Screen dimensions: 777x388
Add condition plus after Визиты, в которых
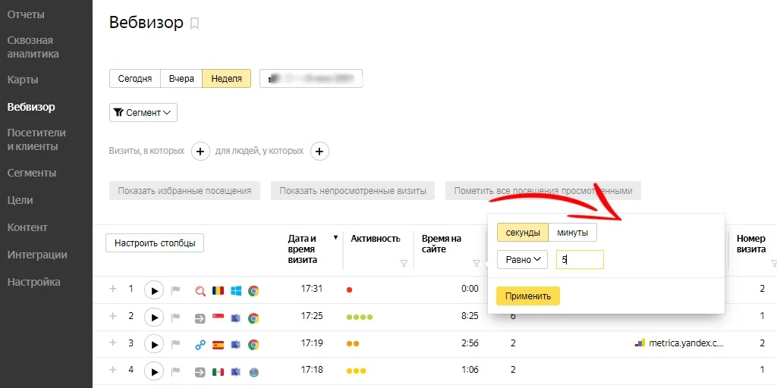point(200,152)
